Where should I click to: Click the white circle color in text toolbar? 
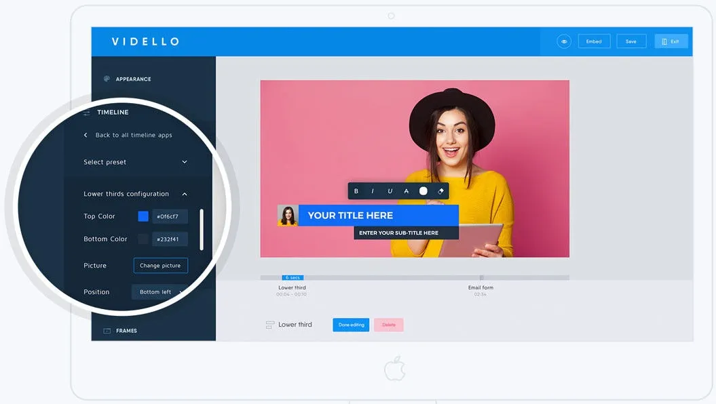click(x=423, y=191)
